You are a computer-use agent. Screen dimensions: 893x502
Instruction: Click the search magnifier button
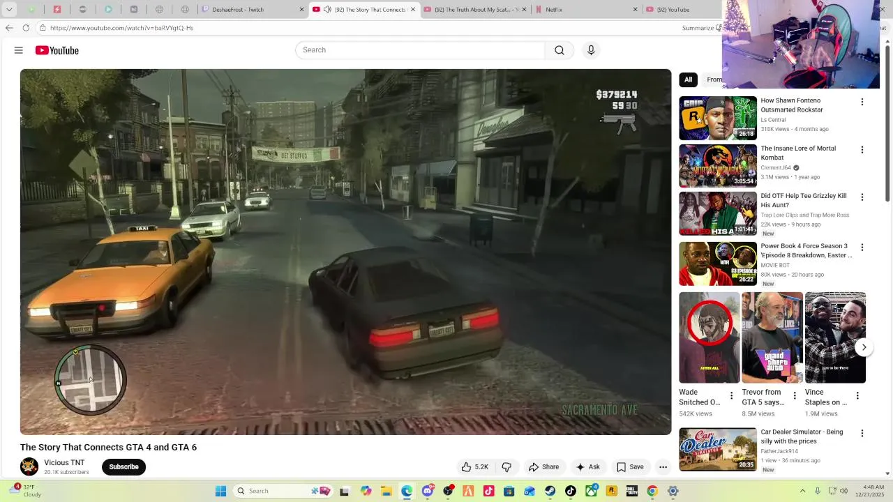pyautogui.click(x=560, y=50)
